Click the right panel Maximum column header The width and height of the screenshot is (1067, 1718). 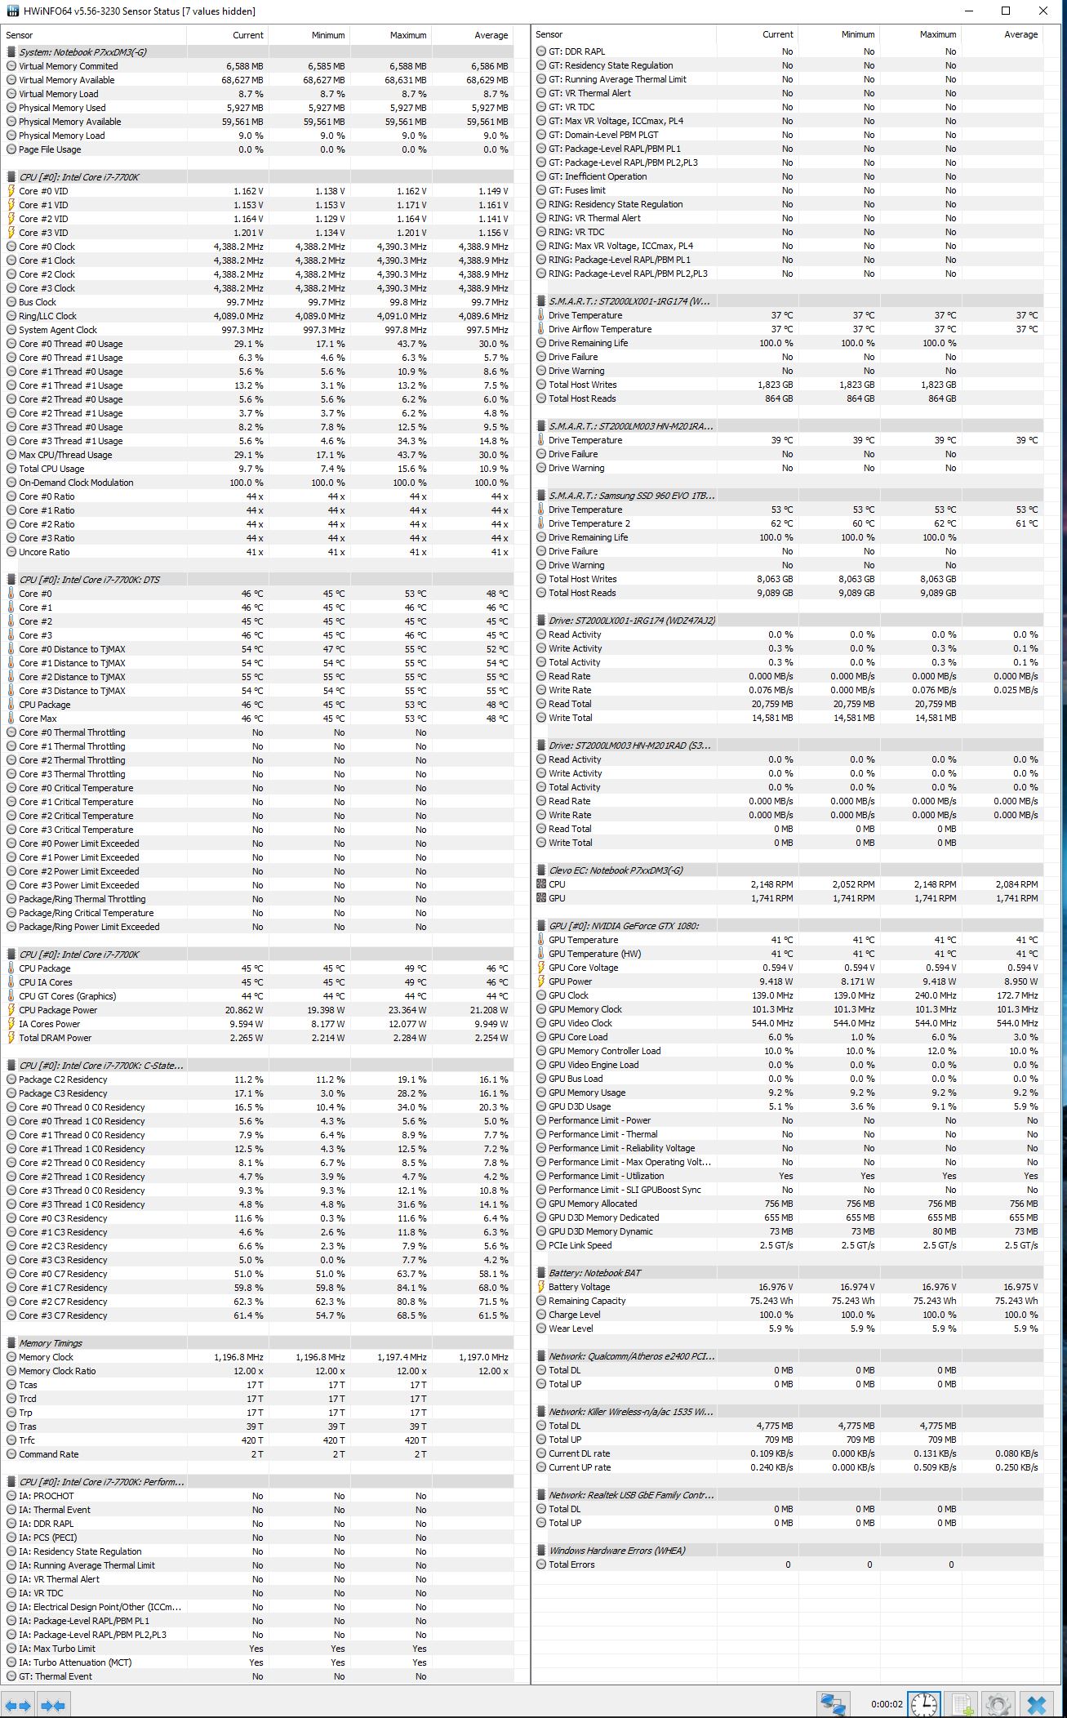click(x=921, y=34)
